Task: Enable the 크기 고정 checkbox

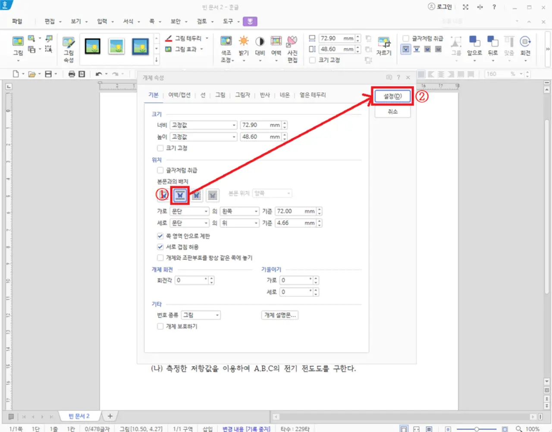Action: pos(160,148)
